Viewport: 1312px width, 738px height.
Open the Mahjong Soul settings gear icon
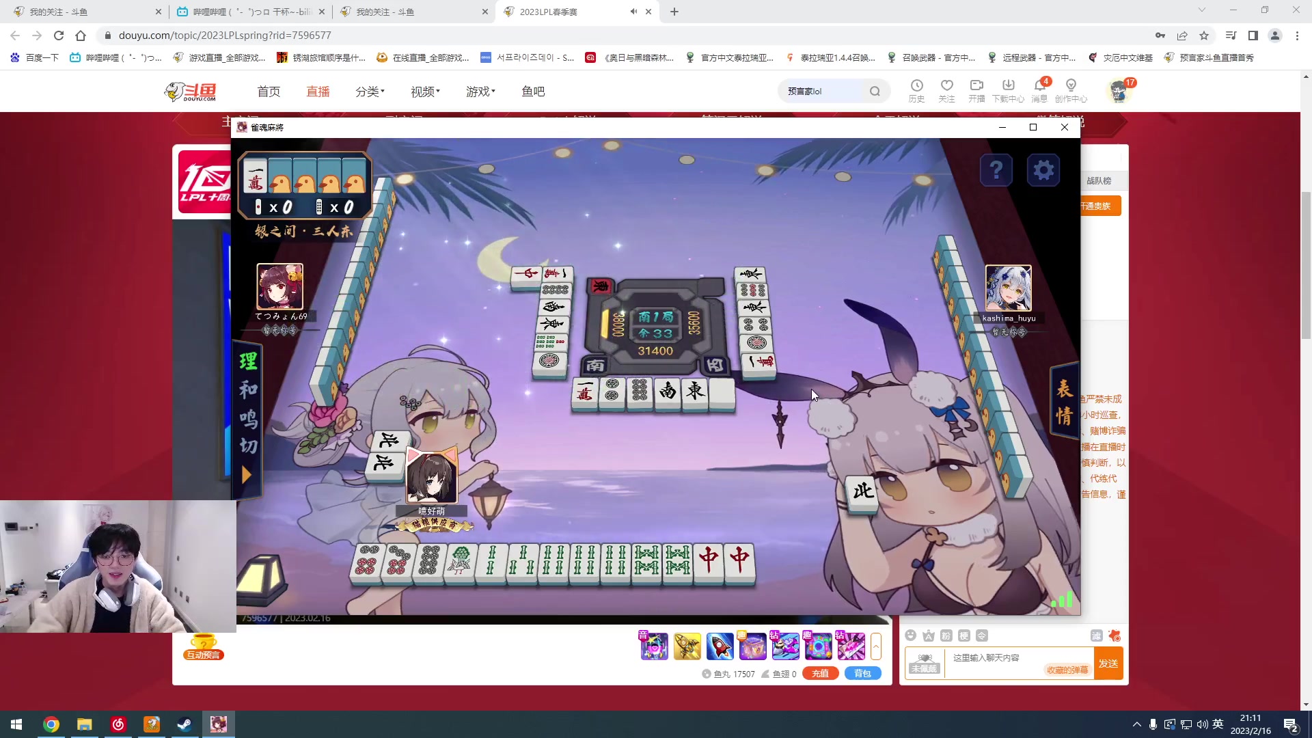[x=1043, y=169]
